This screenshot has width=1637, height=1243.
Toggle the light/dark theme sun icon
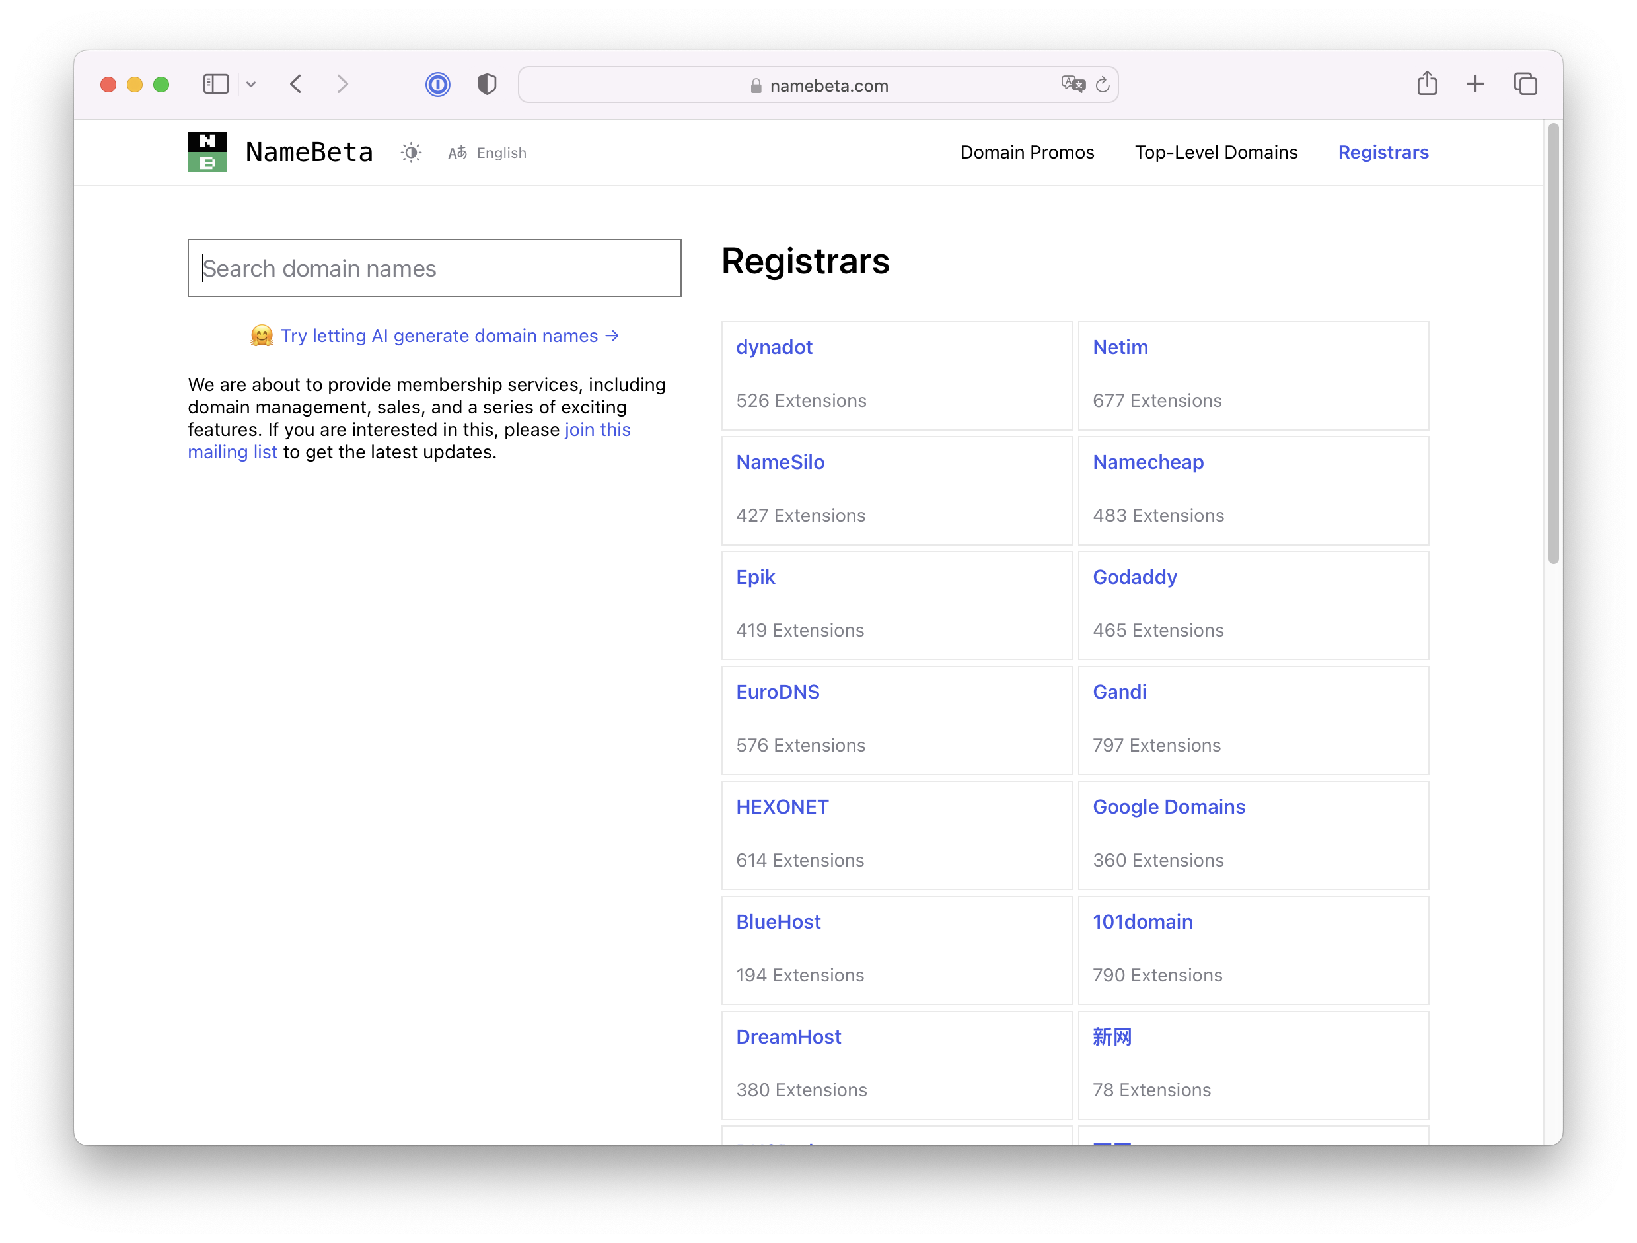pos(411,153)
